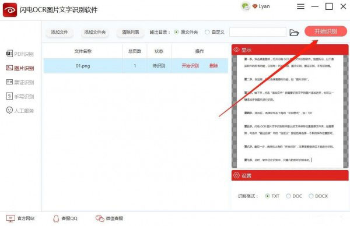Click the PDF识别 sidebar icon
The width and height of the screenshot is (350, 226).
click(9, 54)
